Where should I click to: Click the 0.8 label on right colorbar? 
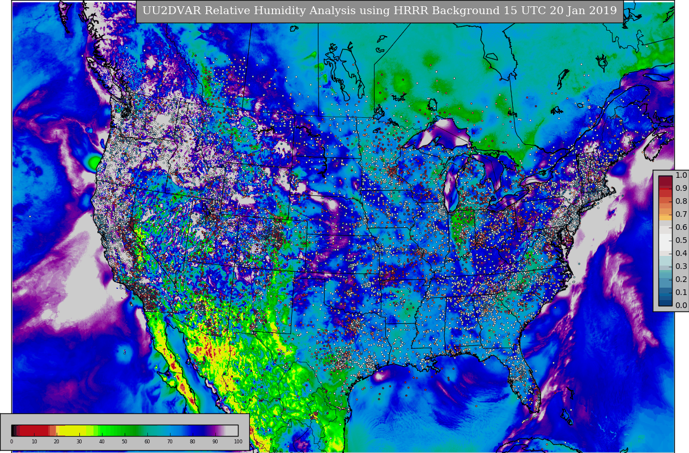click(681, 202)
